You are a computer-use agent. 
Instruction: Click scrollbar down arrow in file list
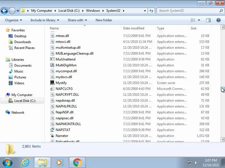click(x=222, y=139)
